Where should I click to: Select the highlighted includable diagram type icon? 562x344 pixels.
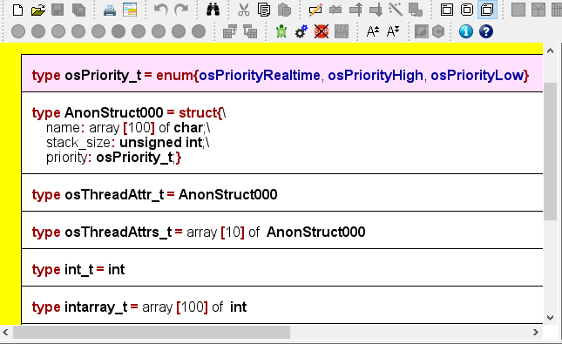487,10
